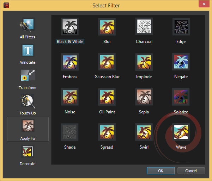
Task: Pick the Negate filter thumbnail
Action: pyautogui.click(x=181, y=62)
